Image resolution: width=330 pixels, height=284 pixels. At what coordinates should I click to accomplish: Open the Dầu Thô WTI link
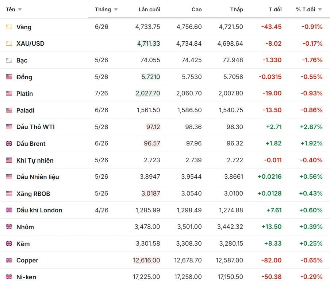pyautogui.click(x=35, y=127)
